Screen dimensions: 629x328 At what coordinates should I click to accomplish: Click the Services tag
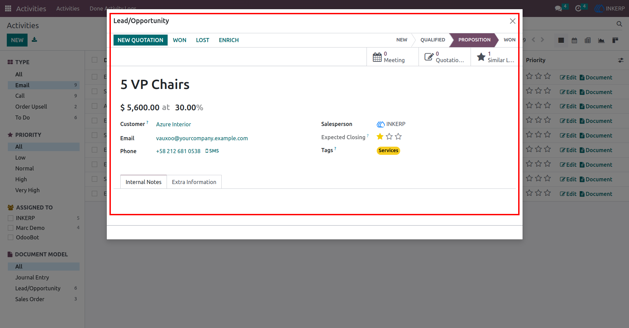pyautogui.click(x=388, y=150)
